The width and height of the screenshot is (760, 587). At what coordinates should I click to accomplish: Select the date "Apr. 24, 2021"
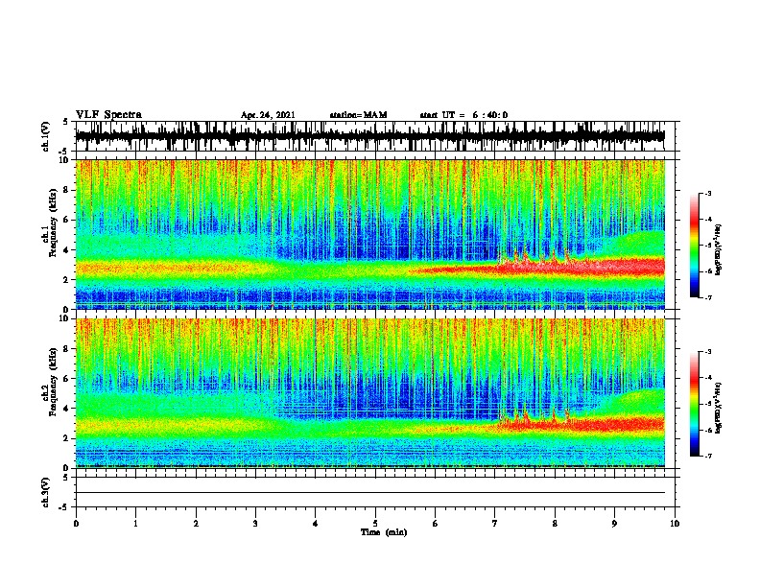pos(268,115)
